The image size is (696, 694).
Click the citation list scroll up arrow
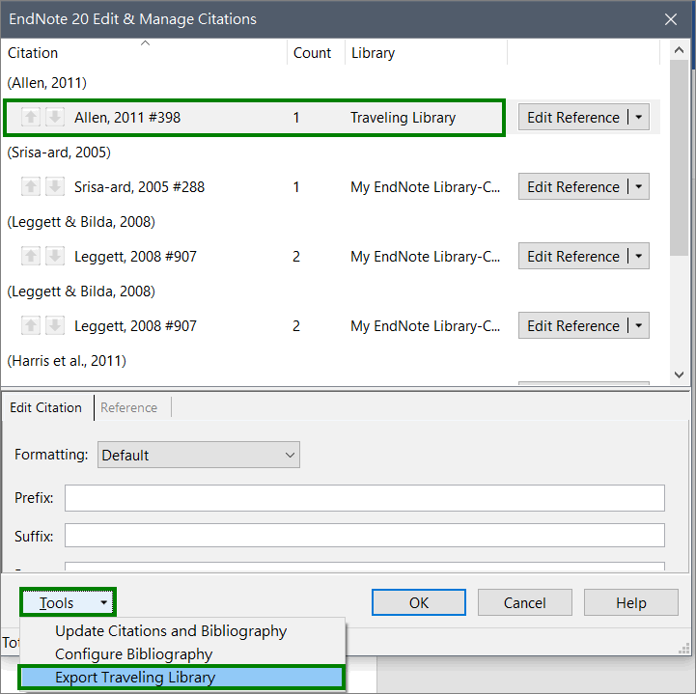point(679,50)
